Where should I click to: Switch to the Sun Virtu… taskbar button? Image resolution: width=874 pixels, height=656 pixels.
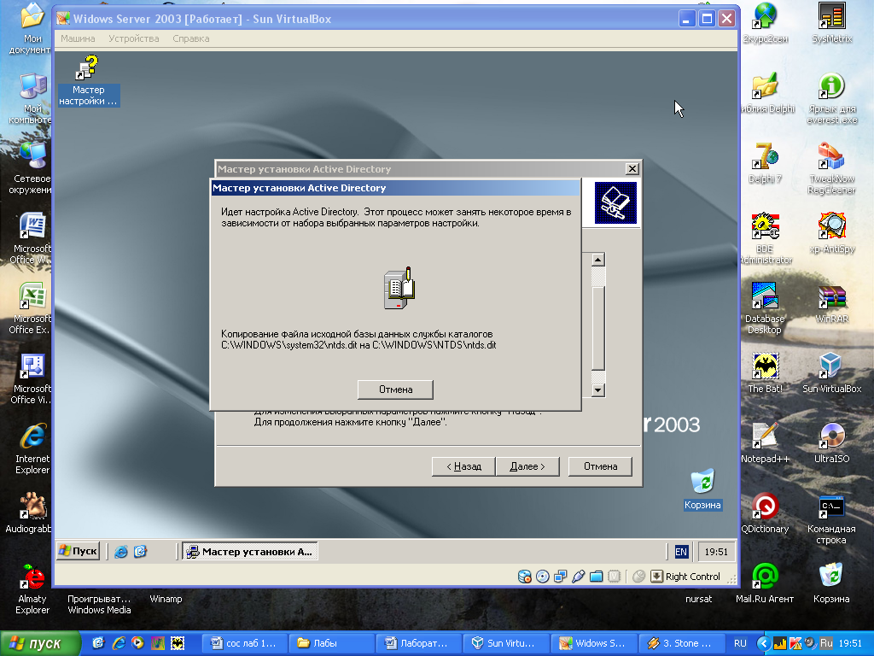pos(506,643)
